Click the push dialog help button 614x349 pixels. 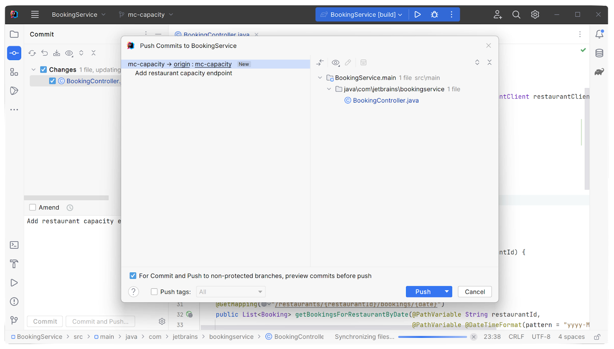tap(134, 292)
